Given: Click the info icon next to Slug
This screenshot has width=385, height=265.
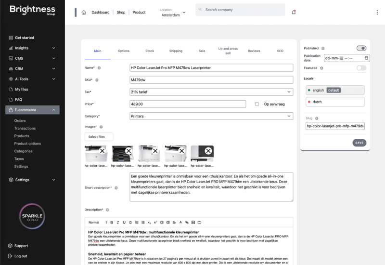Looking at the screenshot, I should [317, 118].
